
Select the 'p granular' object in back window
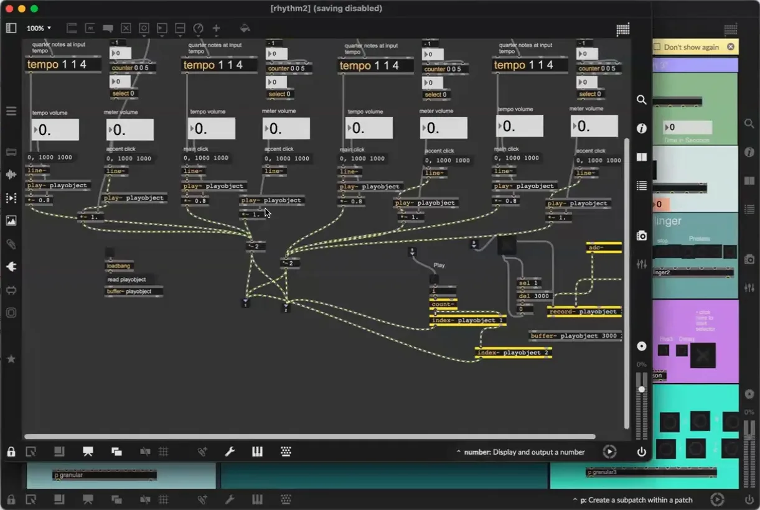coord(105,475)
